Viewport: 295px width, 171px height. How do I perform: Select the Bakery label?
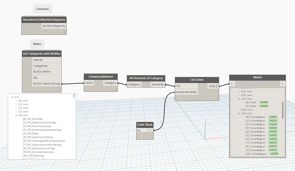tap(37, 44)
